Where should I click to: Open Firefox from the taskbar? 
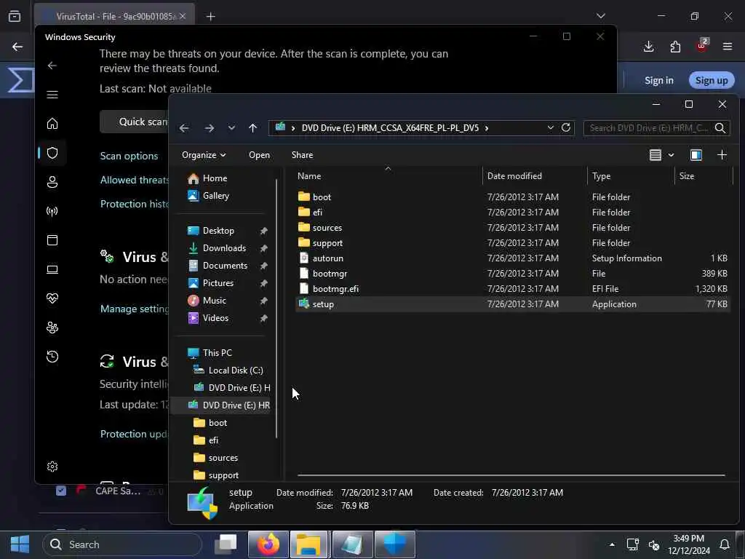(268, 544)
